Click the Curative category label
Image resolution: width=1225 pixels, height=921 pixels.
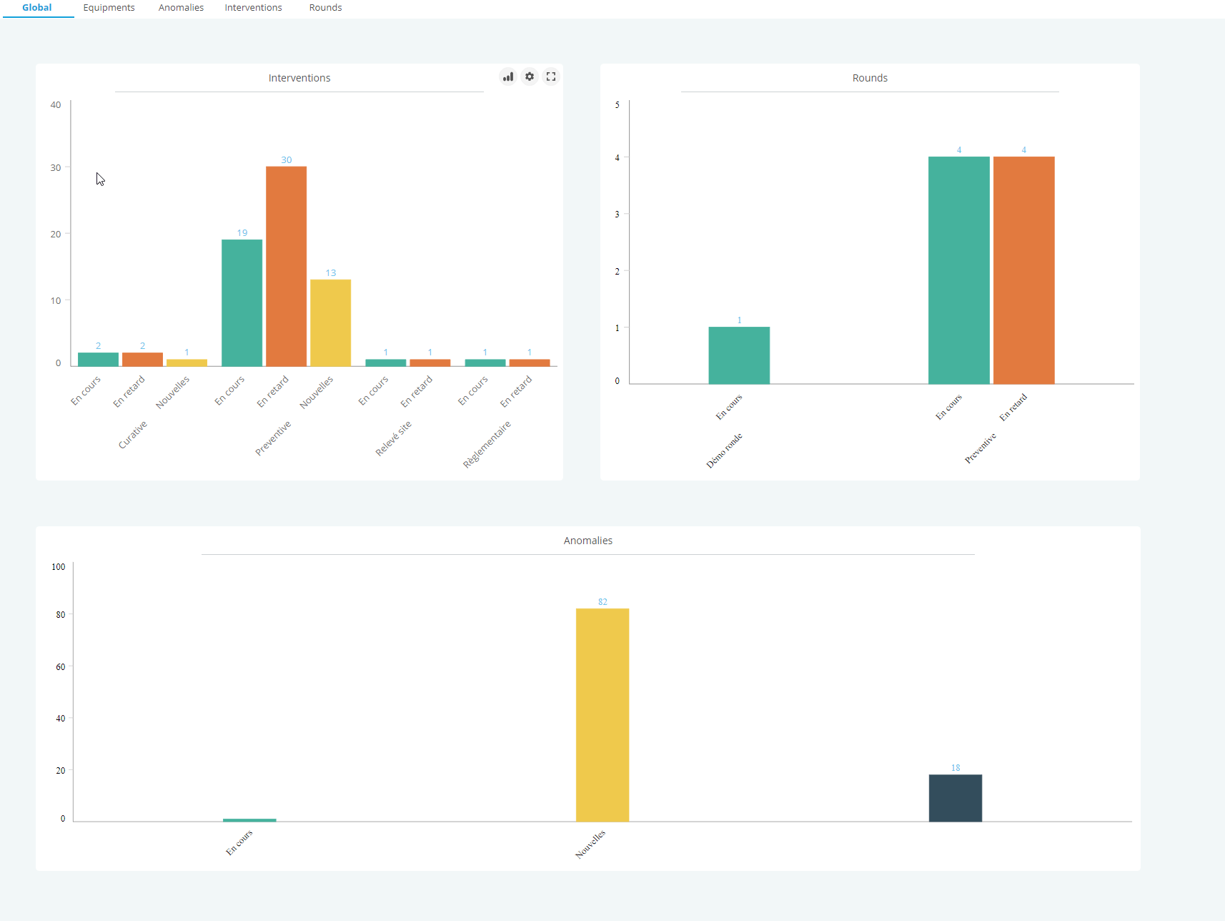(x=133, y=435)
